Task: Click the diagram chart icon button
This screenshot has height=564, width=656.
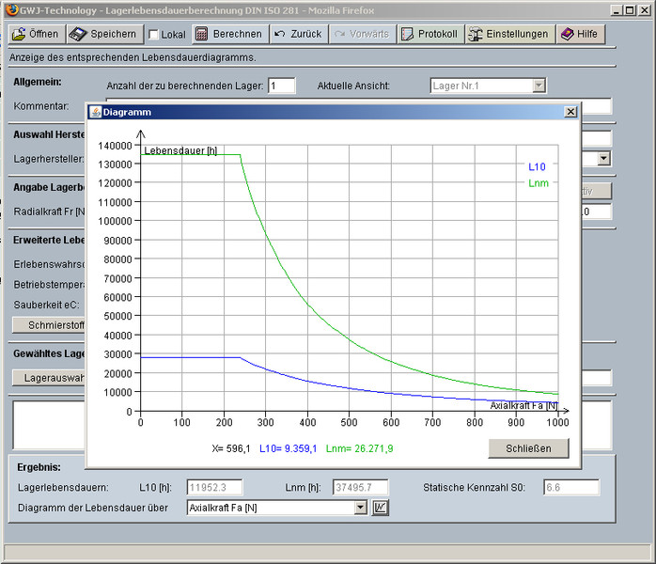Action: [380, 509]
